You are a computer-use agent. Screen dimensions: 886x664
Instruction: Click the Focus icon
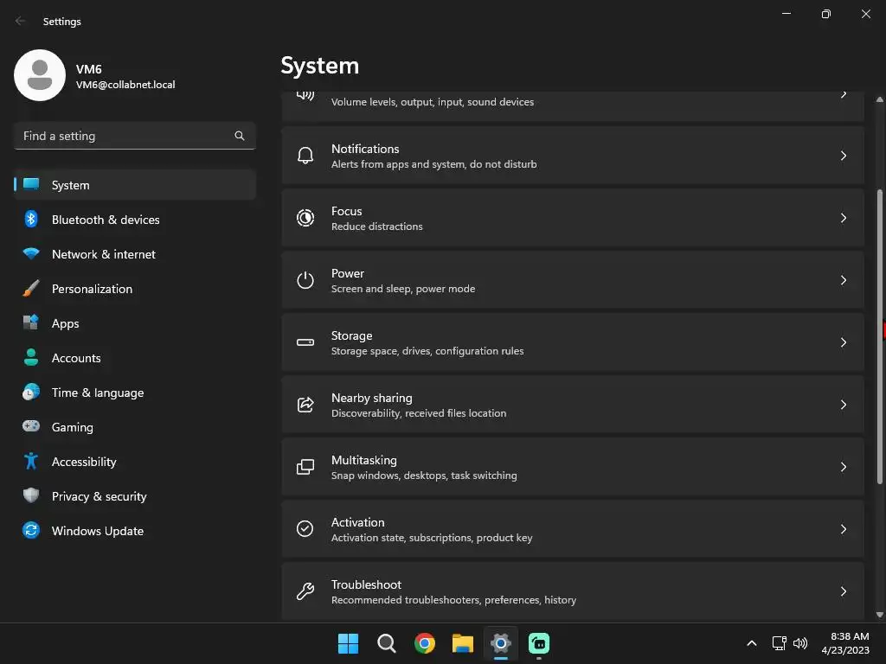coord(305,218)
